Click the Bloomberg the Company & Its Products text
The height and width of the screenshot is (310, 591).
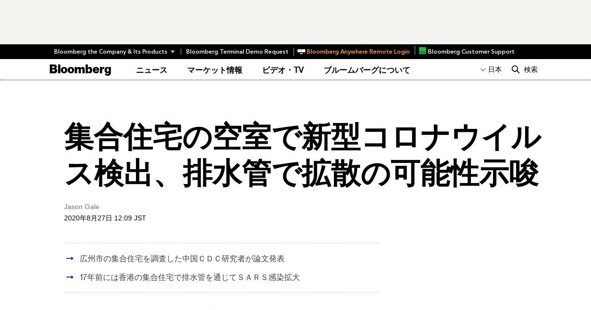pyautogui.click(x=111, y=52)
